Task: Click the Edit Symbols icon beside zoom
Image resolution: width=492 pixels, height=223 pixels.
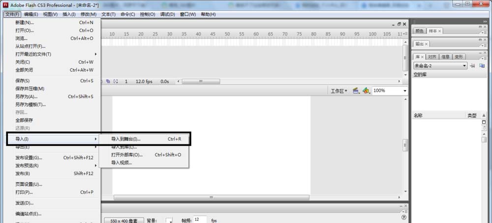Action: [x=367, y=90]
